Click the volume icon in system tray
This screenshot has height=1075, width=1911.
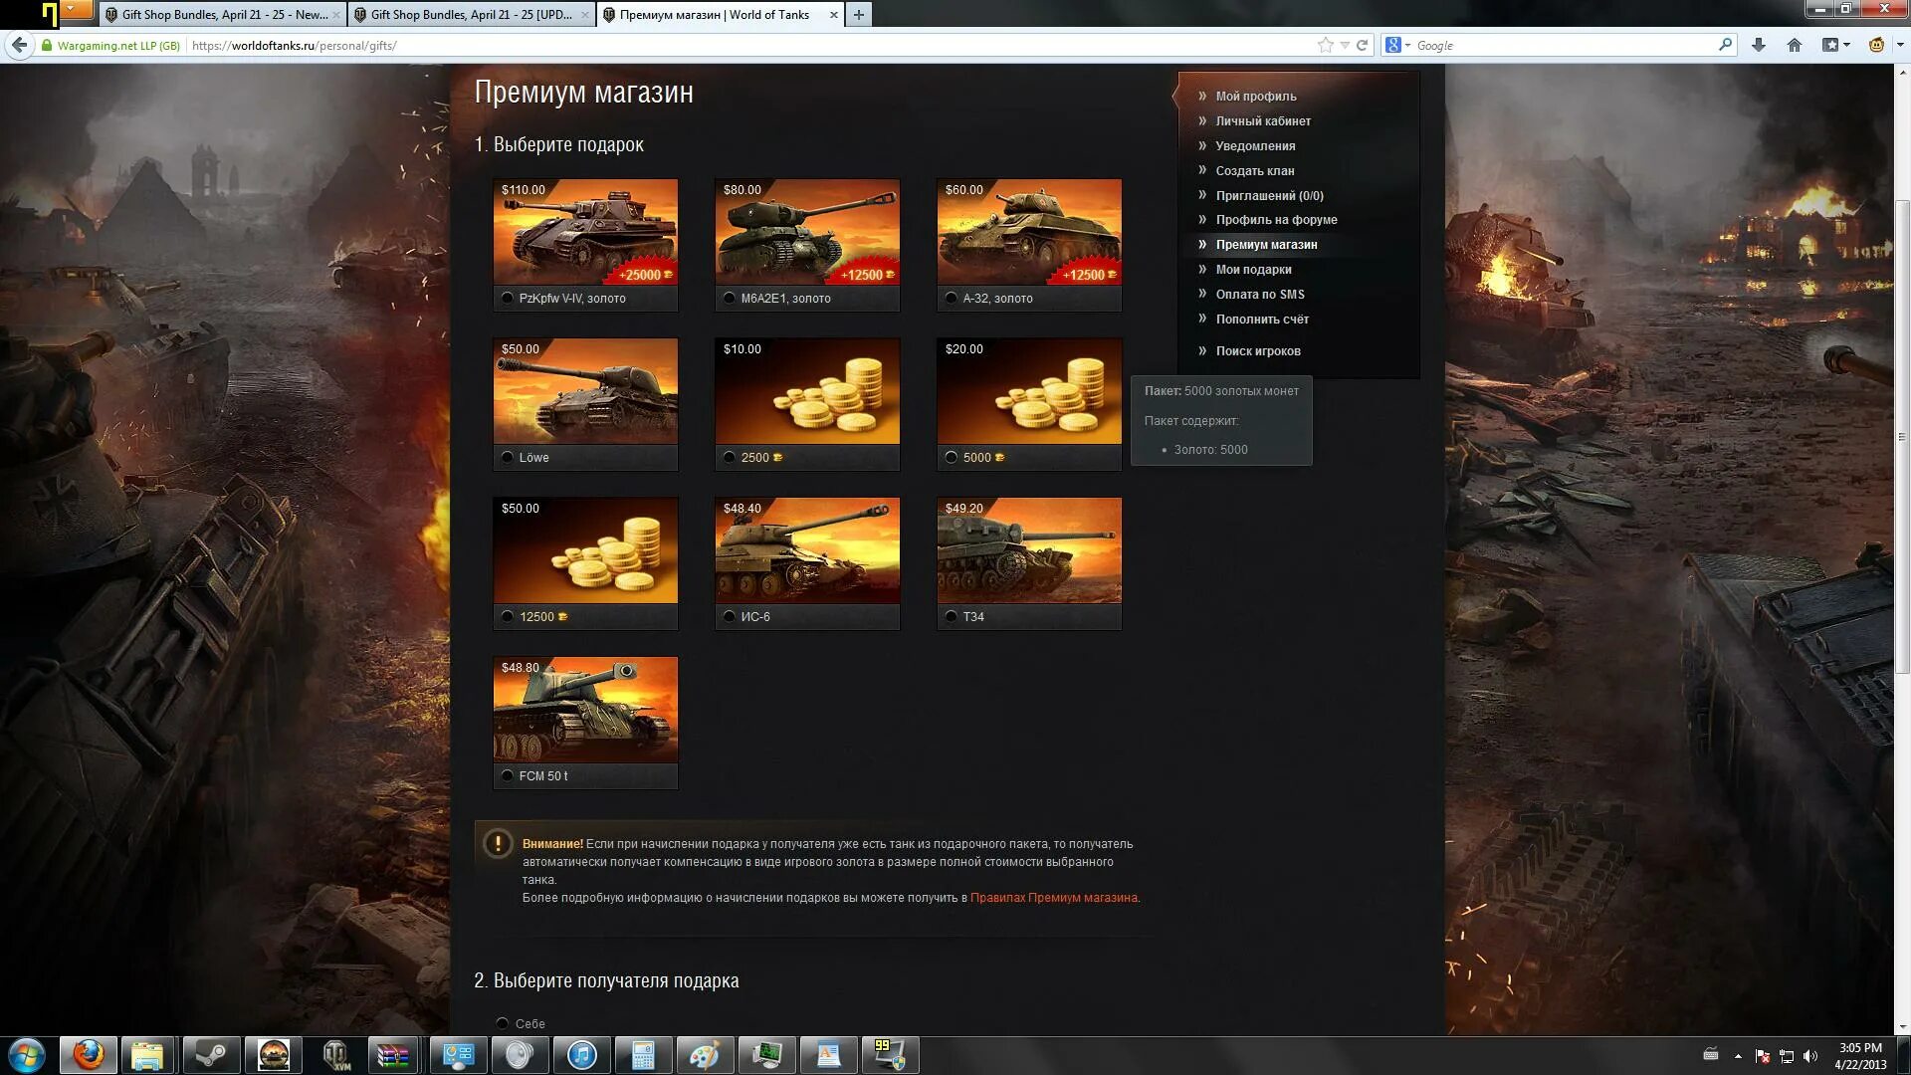(x=1809, y=1056)
